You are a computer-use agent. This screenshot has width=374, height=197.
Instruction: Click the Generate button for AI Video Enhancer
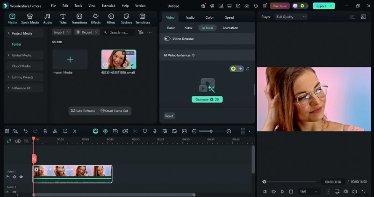207,100
